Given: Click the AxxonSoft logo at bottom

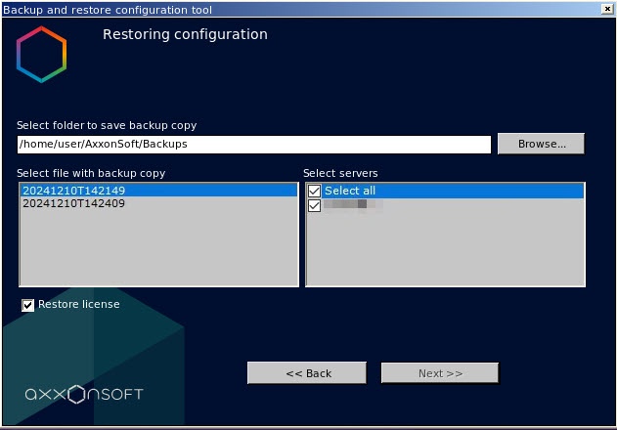Looking at the screenshot, I should pyautogui.click(x=84, y=394).
